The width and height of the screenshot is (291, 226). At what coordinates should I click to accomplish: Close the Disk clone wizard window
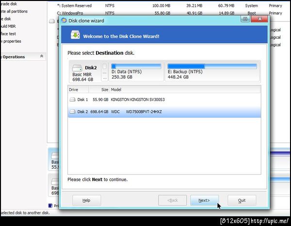pyautogui.click(x=259, y=19)
